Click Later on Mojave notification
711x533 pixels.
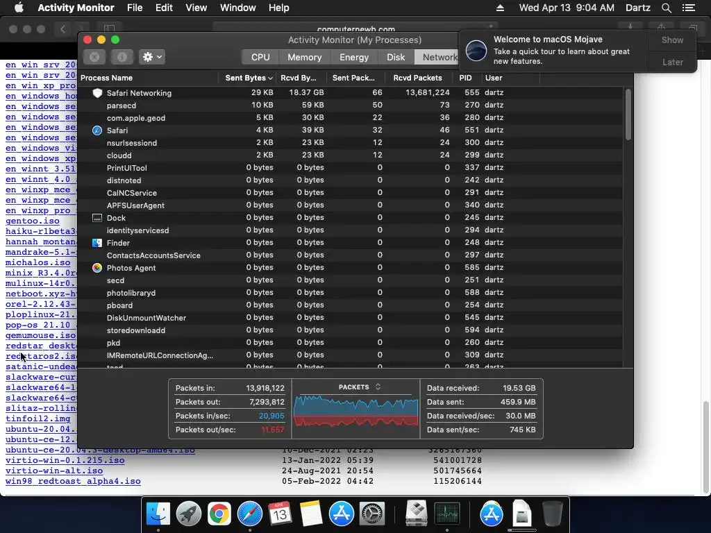point(672,62)
